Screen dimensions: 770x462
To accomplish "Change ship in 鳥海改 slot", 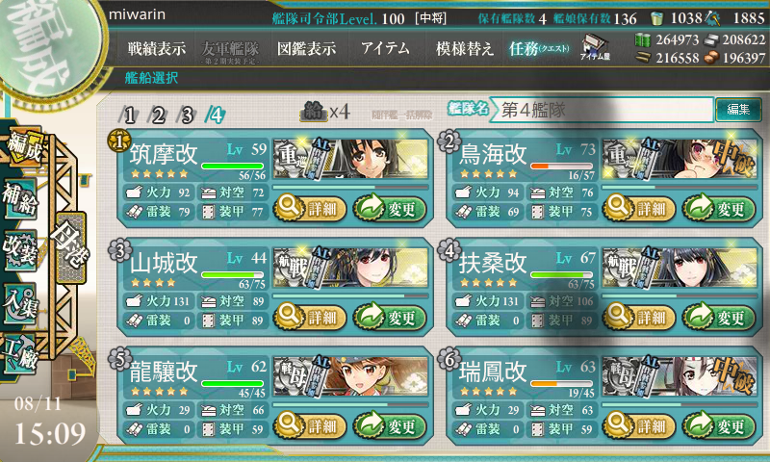I will pos(718,208).
